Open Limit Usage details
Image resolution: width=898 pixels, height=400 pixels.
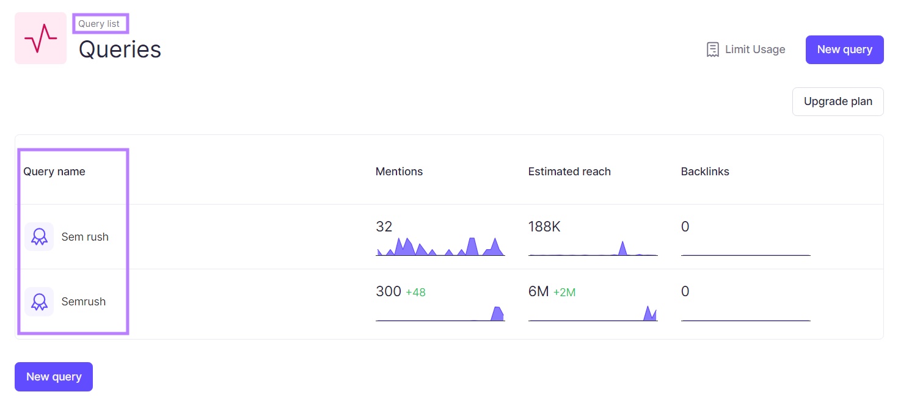pyautogui.click(x=754, y=49)
